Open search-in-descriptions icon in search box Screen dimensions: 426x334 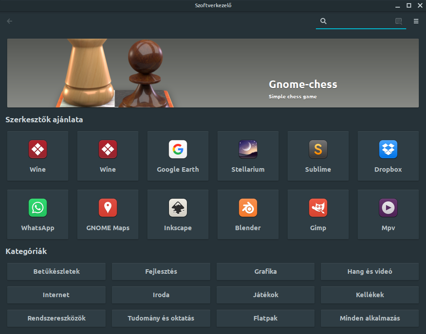(398, 21)
